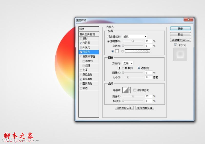
Task: Open the gradient picker dropdown arrow
Action: (149, 51)
